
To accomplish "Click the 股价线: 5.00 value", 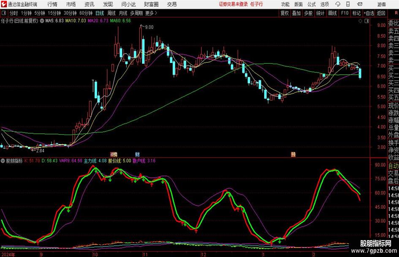I will (119, 161).
